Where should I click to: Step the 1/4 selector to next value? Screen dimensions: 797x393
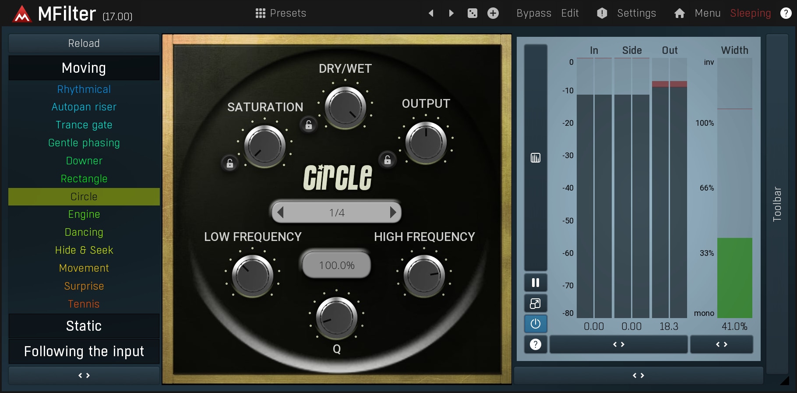click(x=393, y=212)
